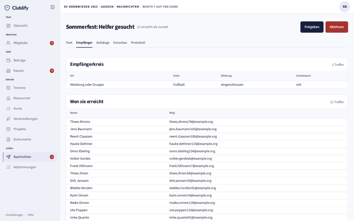Select recipient Wiebke Norden
This screenshot has width=354, height=221.
(x=81, y=188)
